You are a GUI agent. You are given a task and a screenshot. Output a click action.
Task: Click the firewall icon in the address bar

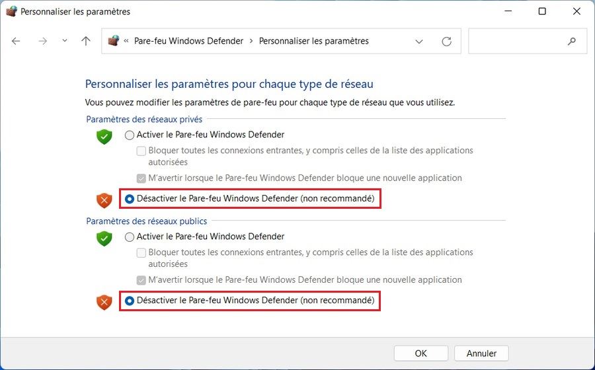tap(114, 40)
